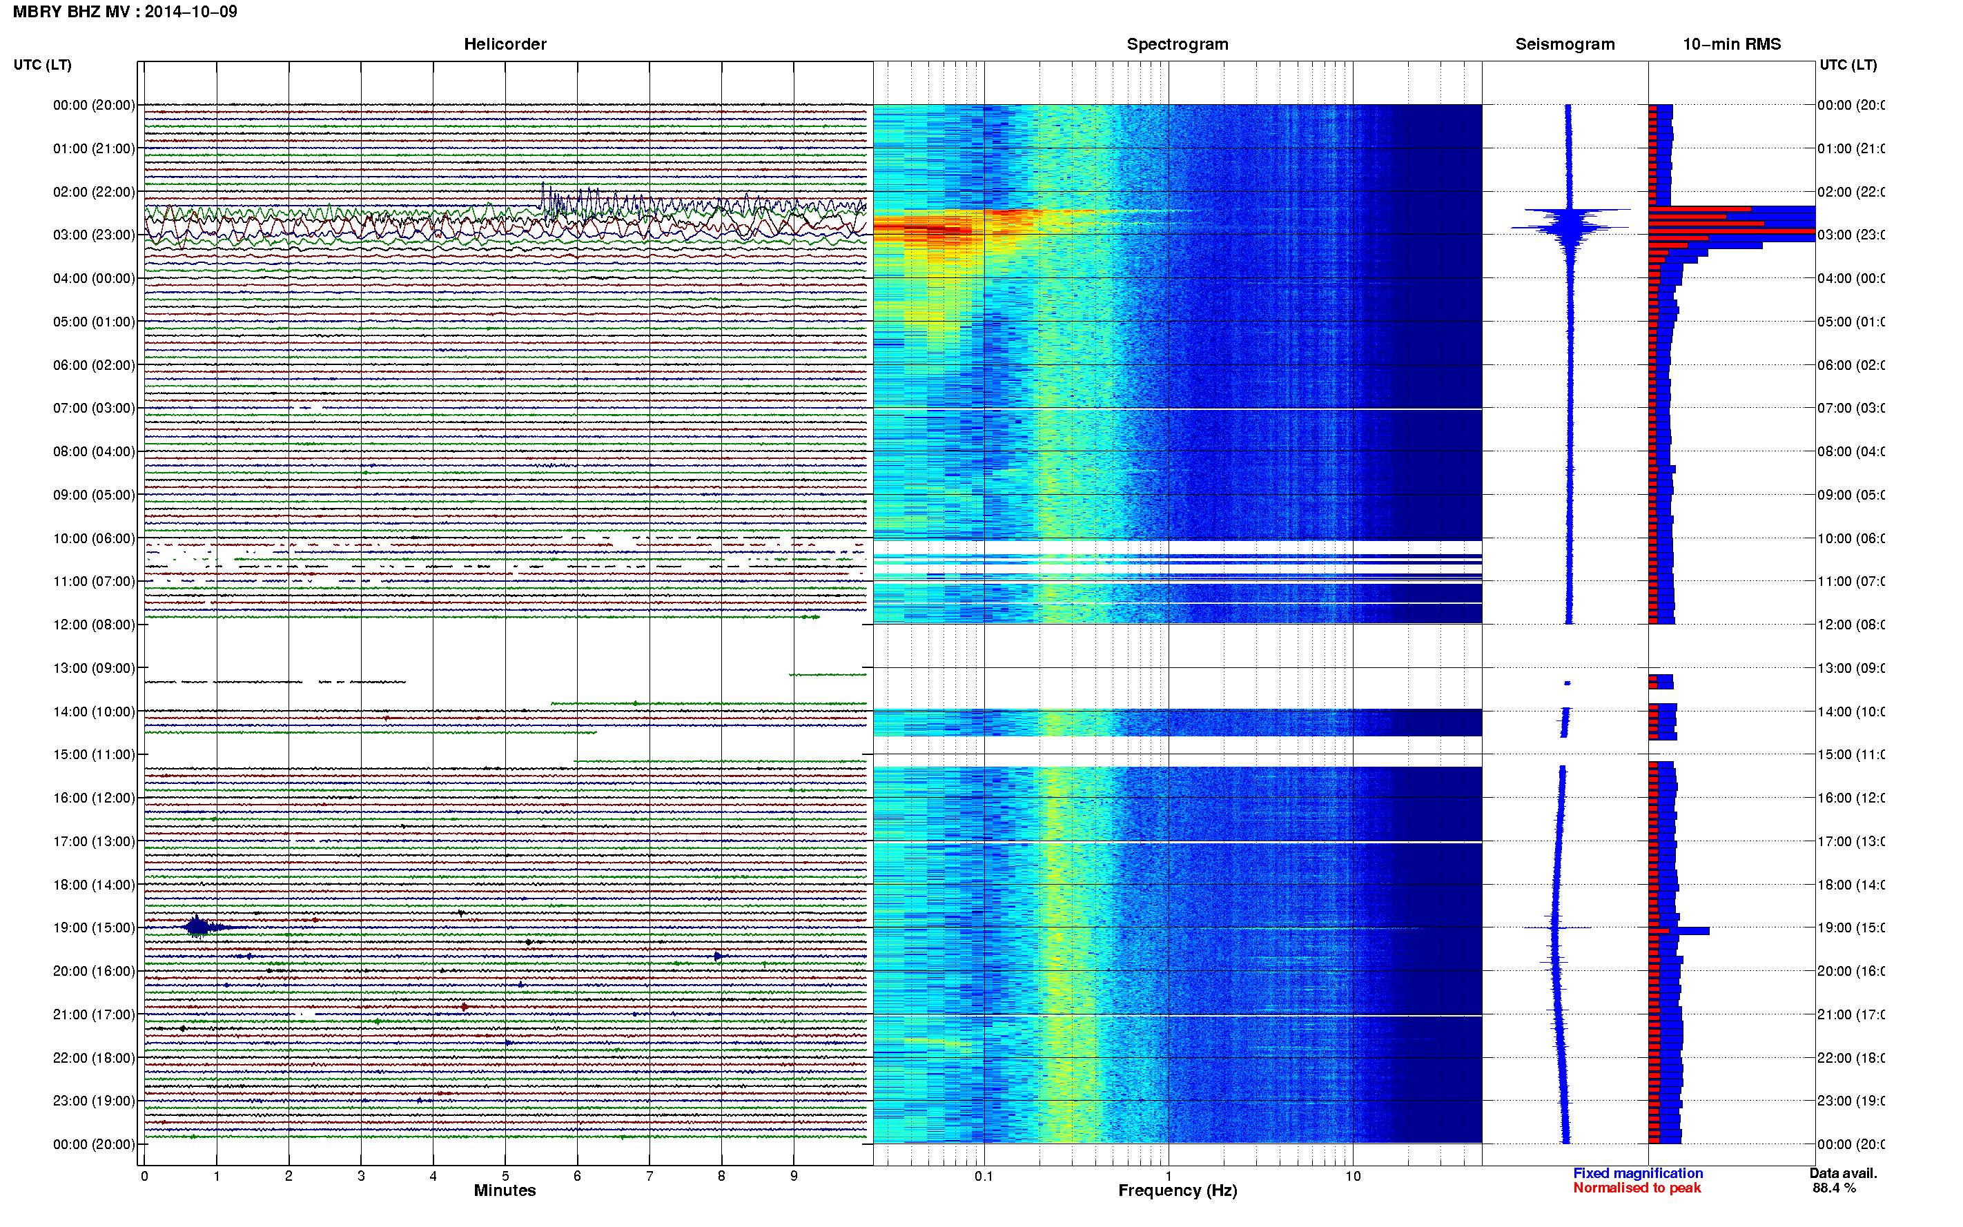Click the 'Minutes' axis title
The image size is (1963, 1227).
click(505, 1190)
